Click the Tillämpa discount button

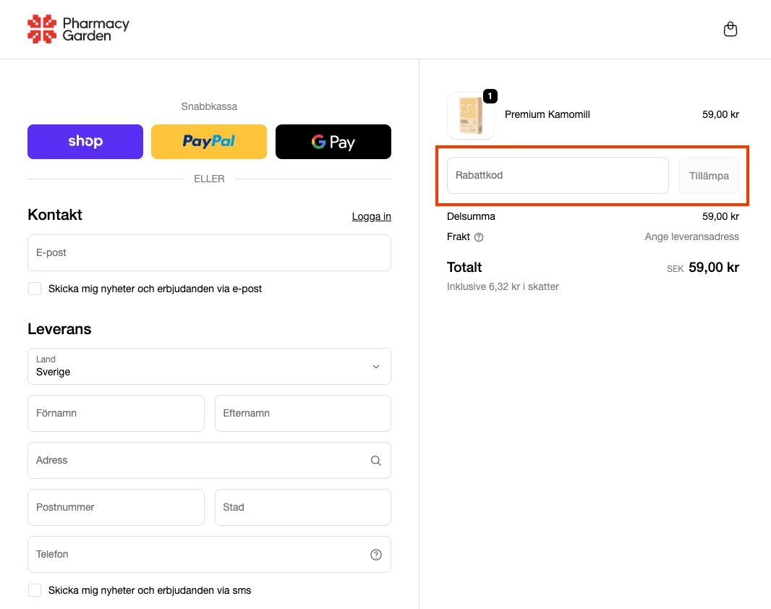pos(709,176)
